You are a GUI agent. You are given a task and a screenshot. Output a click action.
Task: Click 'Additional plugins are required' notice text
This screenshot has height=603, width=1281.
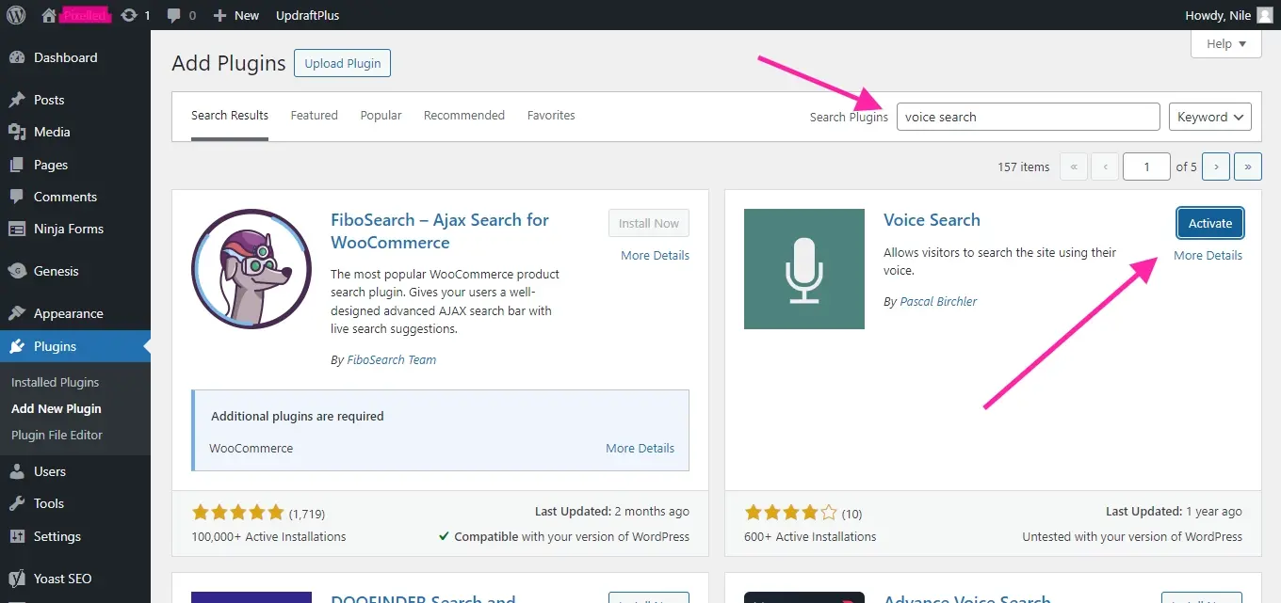pyautogui.click(x=298, y=416)
